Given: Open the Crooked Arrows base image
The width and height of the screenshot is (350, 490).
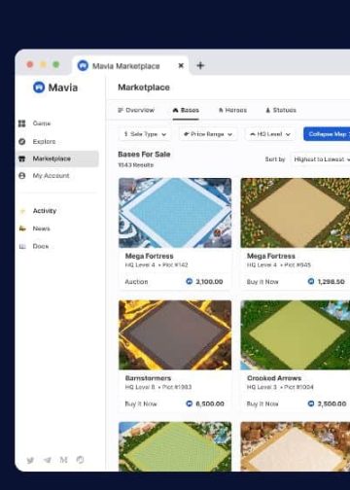Looking at the screenshot, I should (296, 334).
